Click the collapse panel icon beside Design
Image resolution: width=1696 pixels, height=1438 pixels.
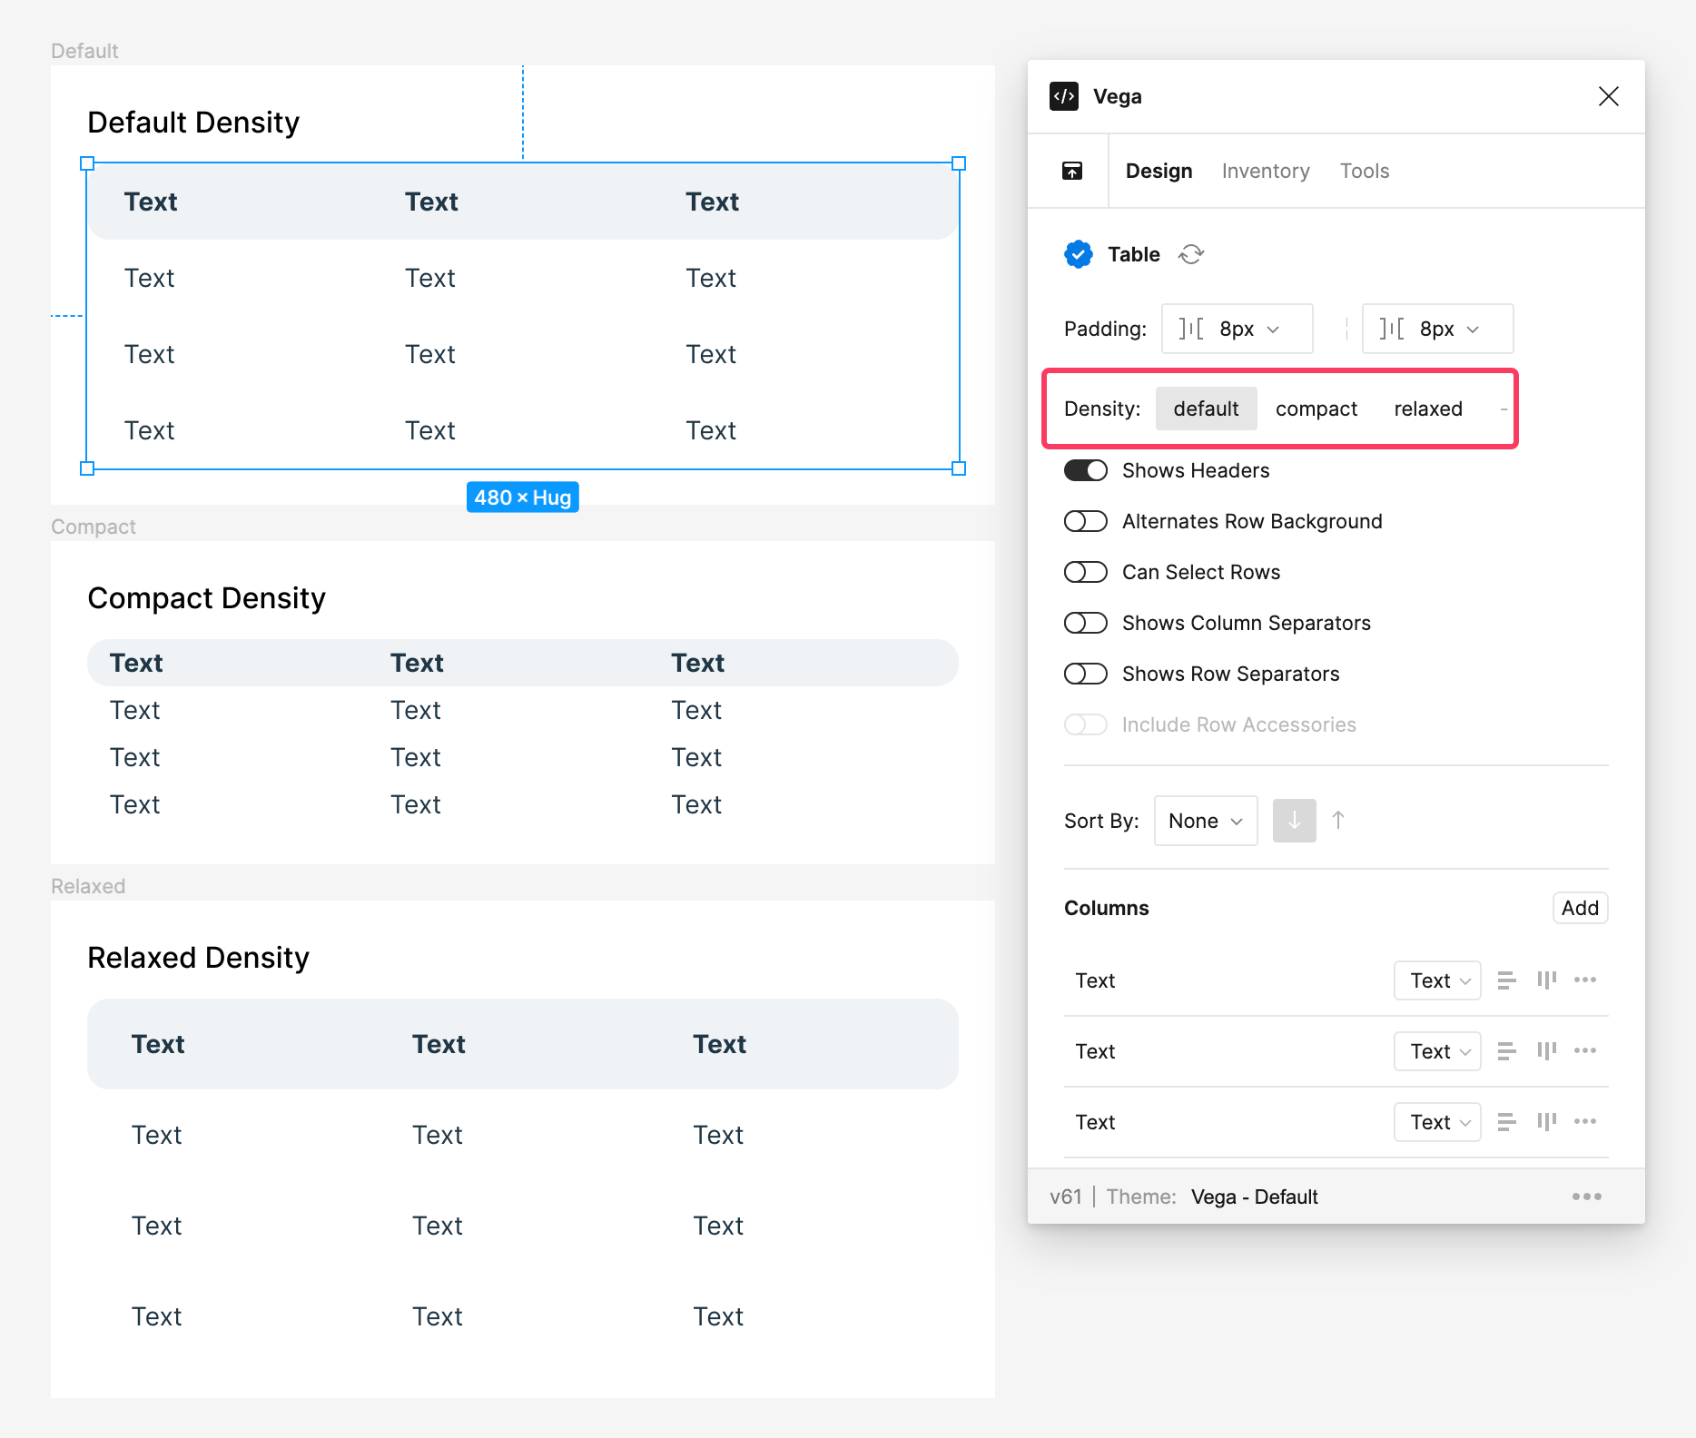pos(1072,171)
